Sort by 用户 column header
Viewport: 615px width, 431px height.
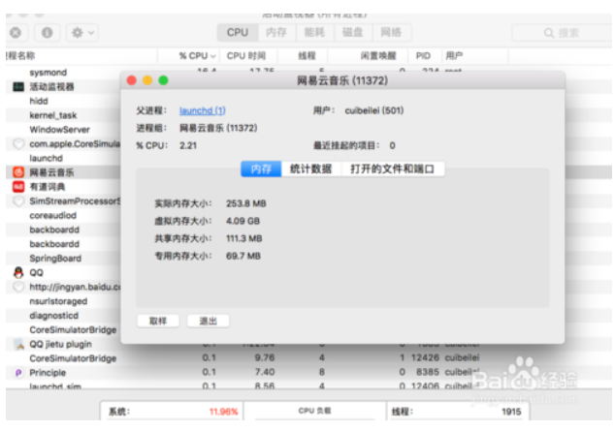click(x=454, y=56)
